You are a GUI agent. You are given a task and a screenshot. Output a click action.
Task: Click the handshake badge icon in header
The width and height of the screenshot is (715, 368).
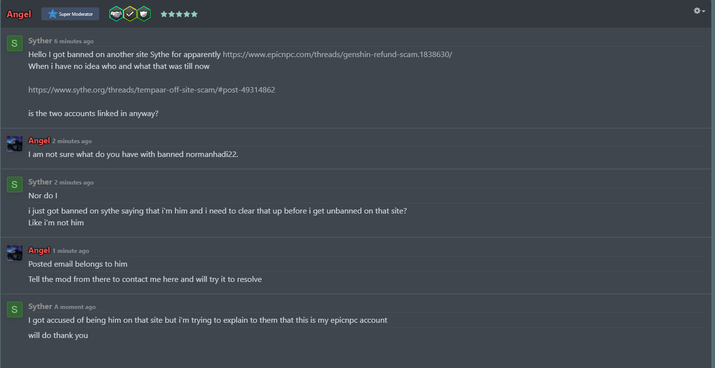click(x=116, y=14)
